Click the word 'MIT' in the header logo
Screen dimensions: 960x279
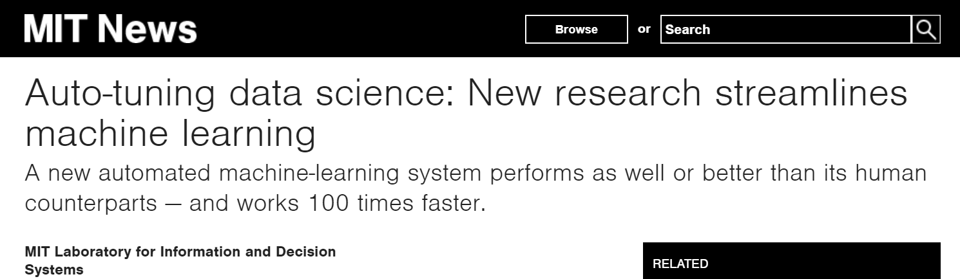[x=59, y=29]
